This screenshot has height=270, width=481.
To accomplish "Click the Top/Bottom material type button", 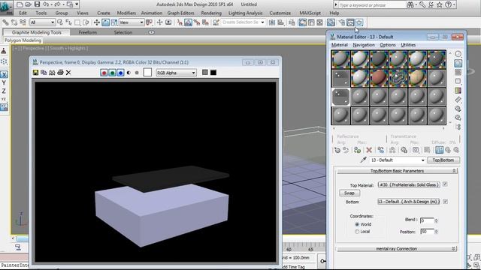I will pyautogui.click(x=443, y=160).
